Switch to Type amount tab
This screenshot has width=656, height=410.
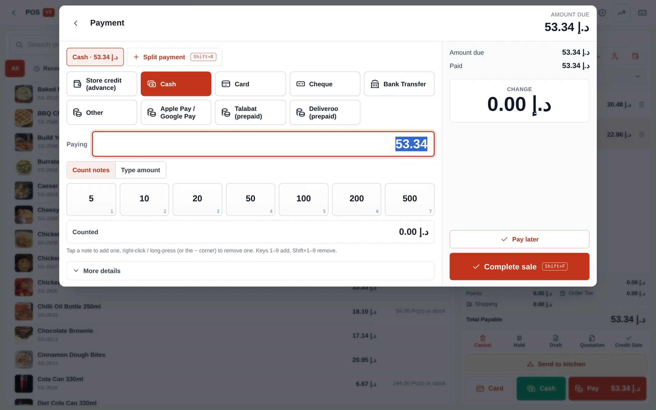tap(141, 170)
